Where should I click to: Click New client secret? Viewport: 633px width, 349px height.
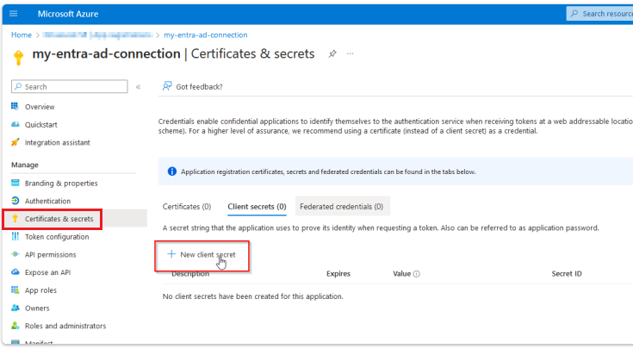point(202,255)
